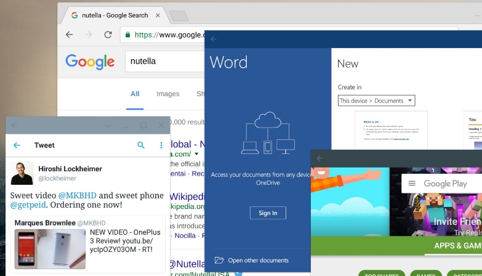Open the Google Play hamburger menu
Image resolution: width=482 pixels, height=276 pixels.
click(x=412, y=184)
